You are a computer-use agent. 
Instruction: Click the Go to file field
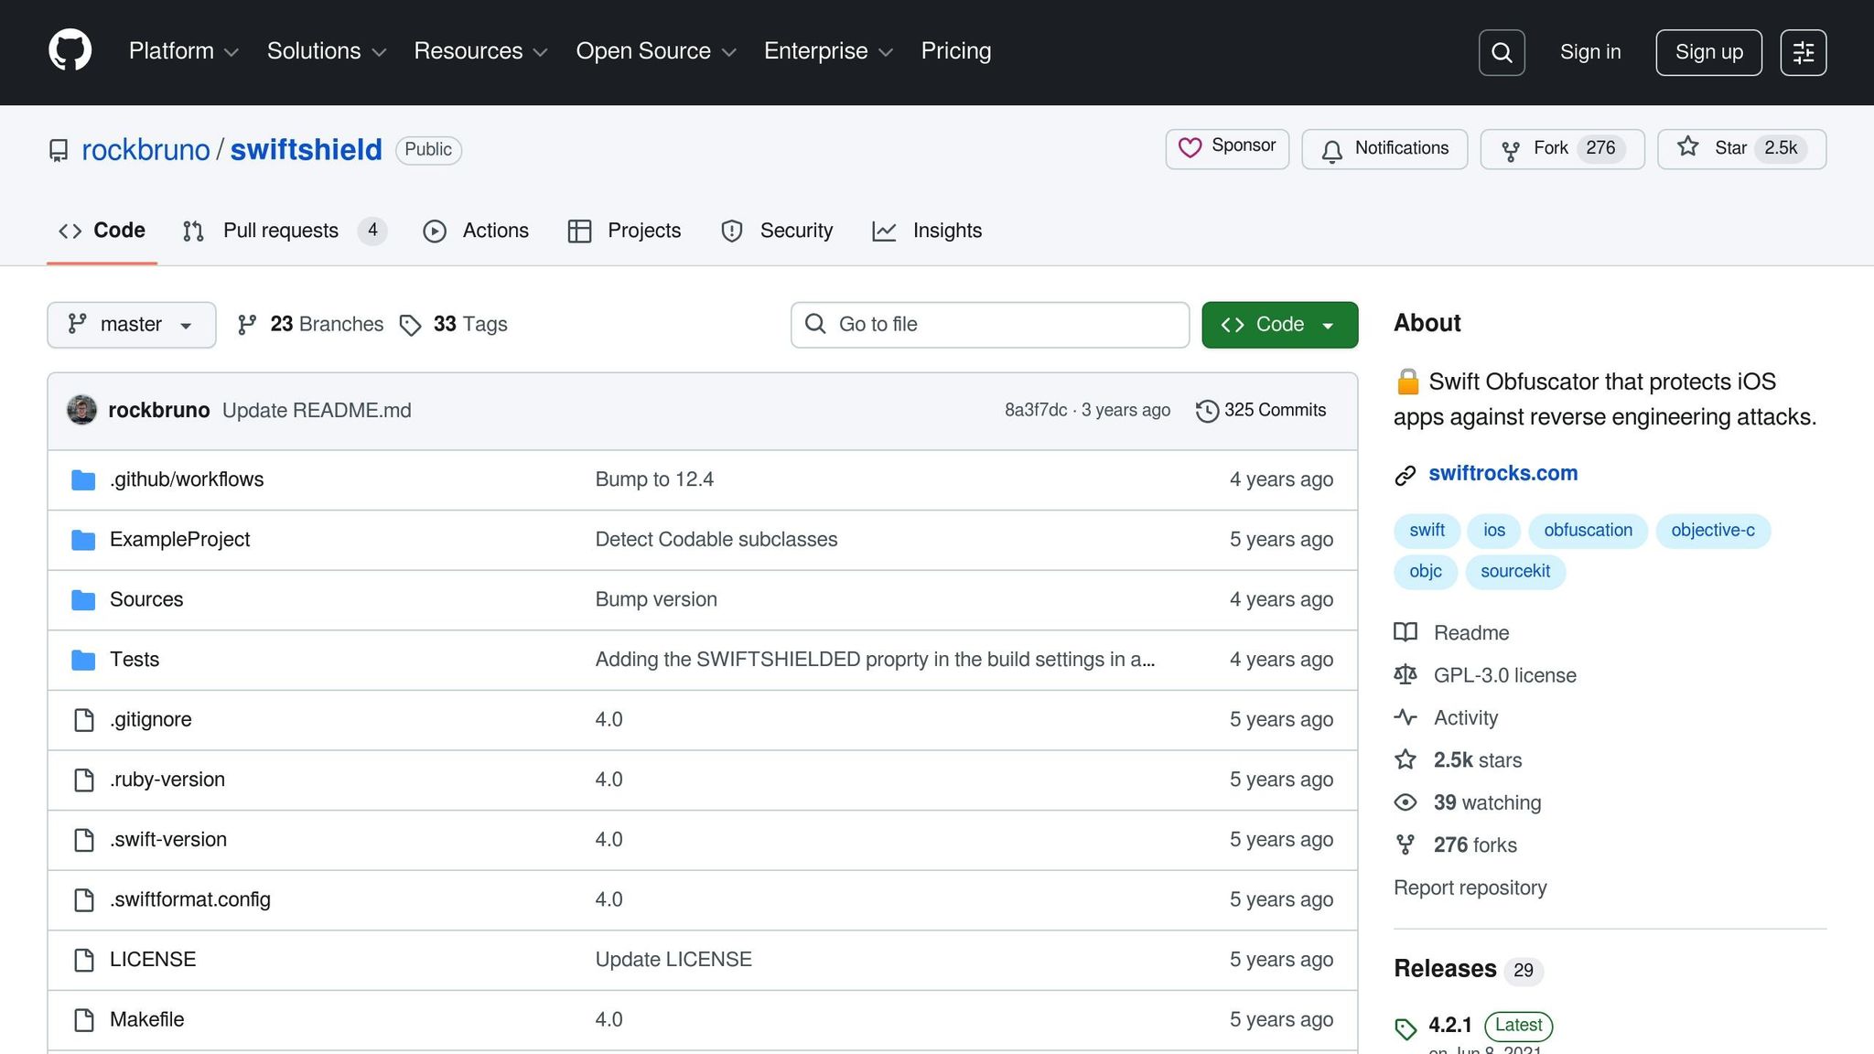pos(989,325)
